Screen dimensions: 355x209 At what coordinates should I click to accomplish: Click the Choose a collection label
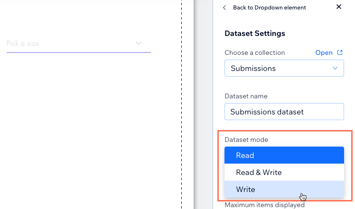point(254,52)
